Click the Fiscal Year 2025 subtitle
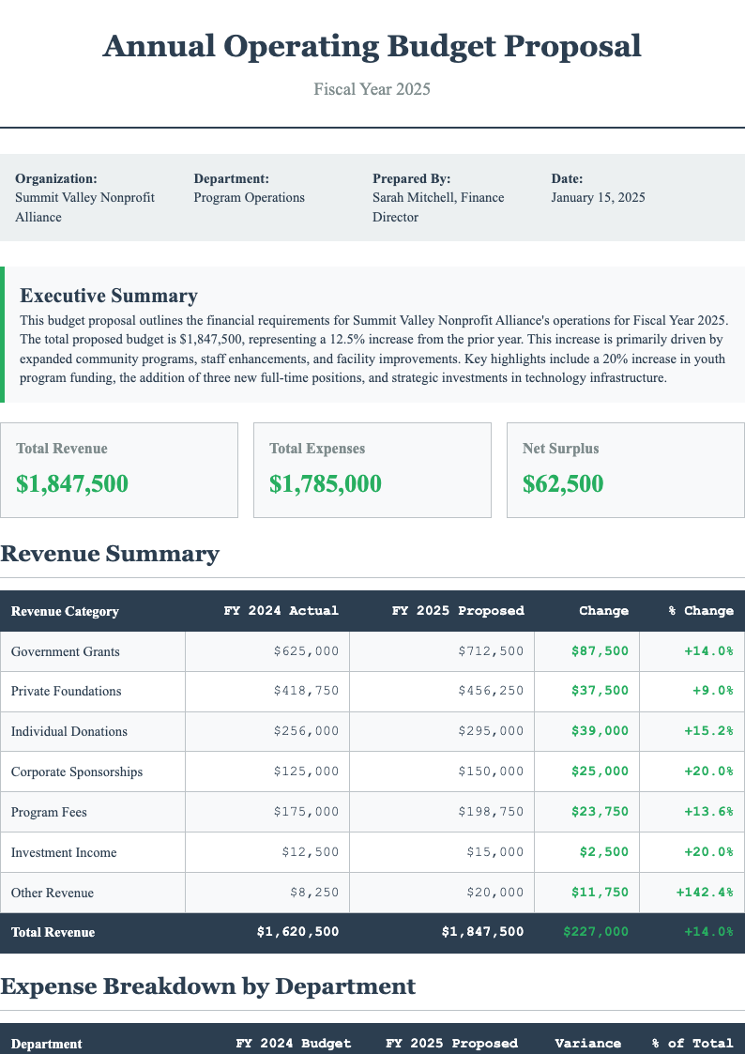The height and width of the screenshot is (1054, 745). point(372,91)
